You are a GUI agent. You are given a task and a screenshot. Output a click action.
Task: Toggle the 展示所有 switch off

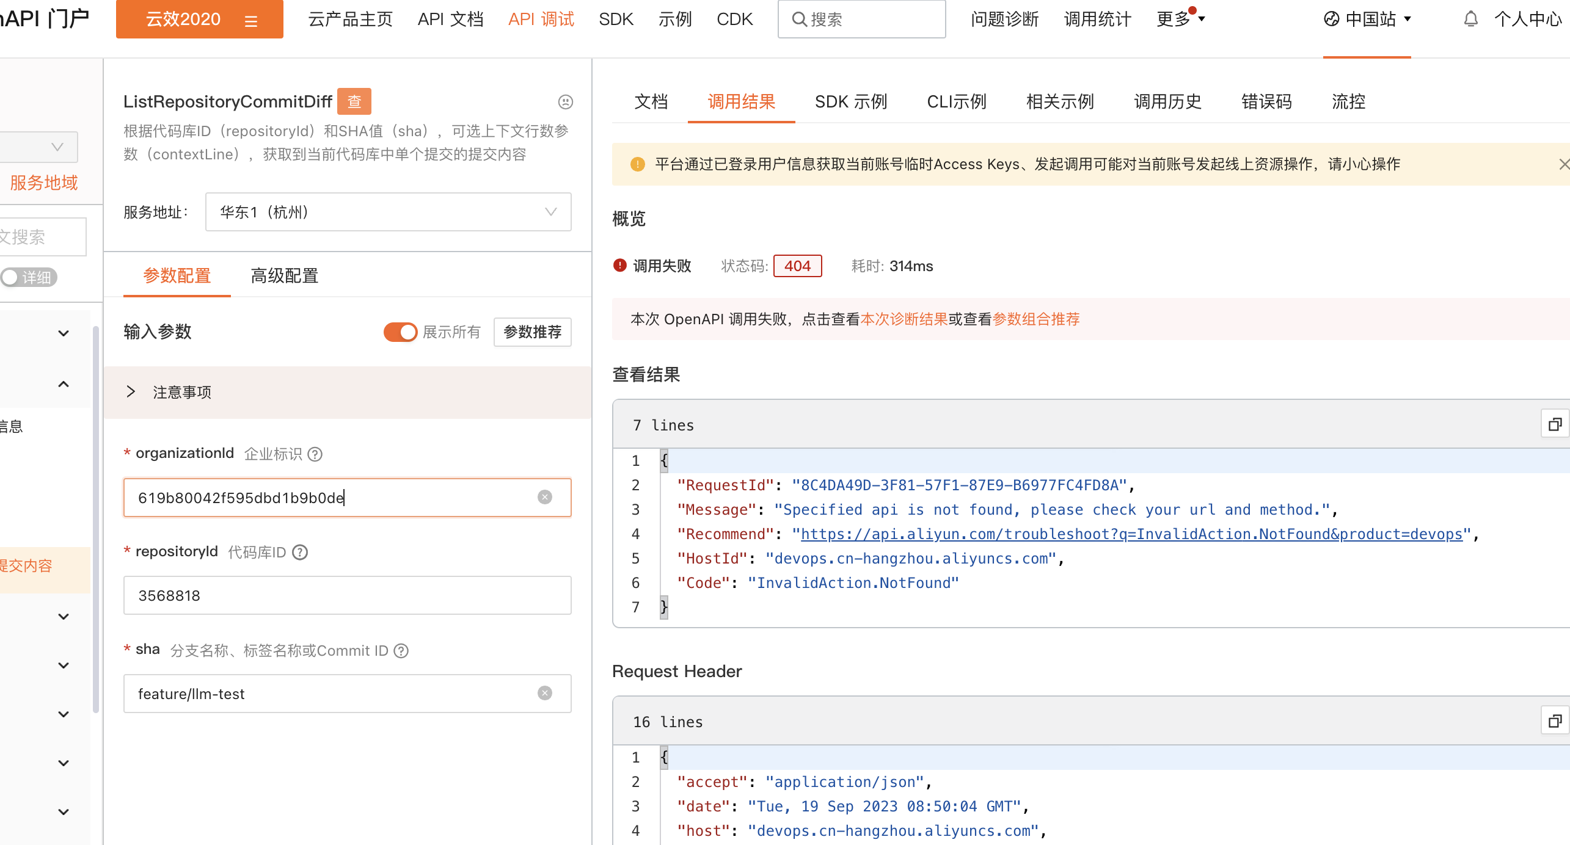(x=400, y=332)
